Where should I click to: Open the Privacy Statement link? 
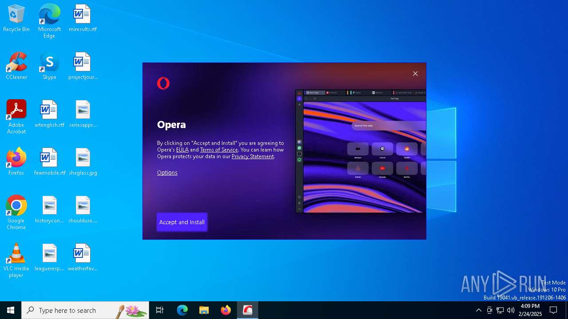pos(252,156)
